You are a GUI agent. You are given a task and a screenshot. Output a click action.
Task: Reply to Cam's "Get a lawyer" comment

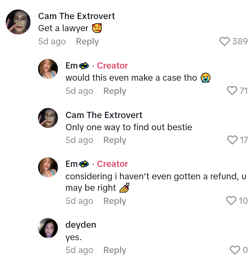click(87, 41)
